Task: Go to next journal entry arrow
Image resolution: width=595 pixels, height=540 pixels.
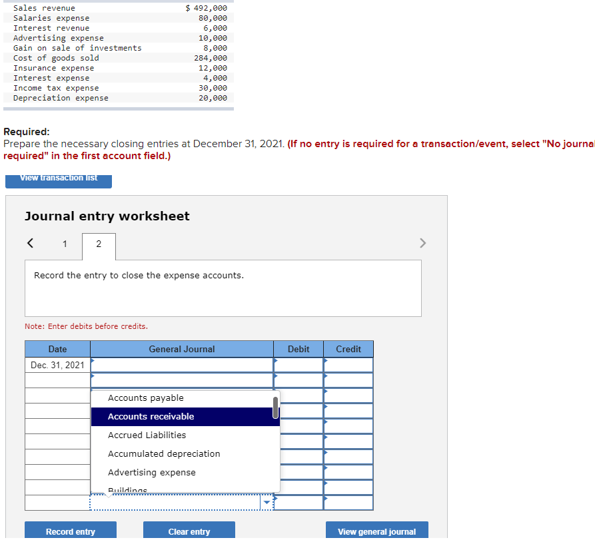Action: [x=422, y=243]
